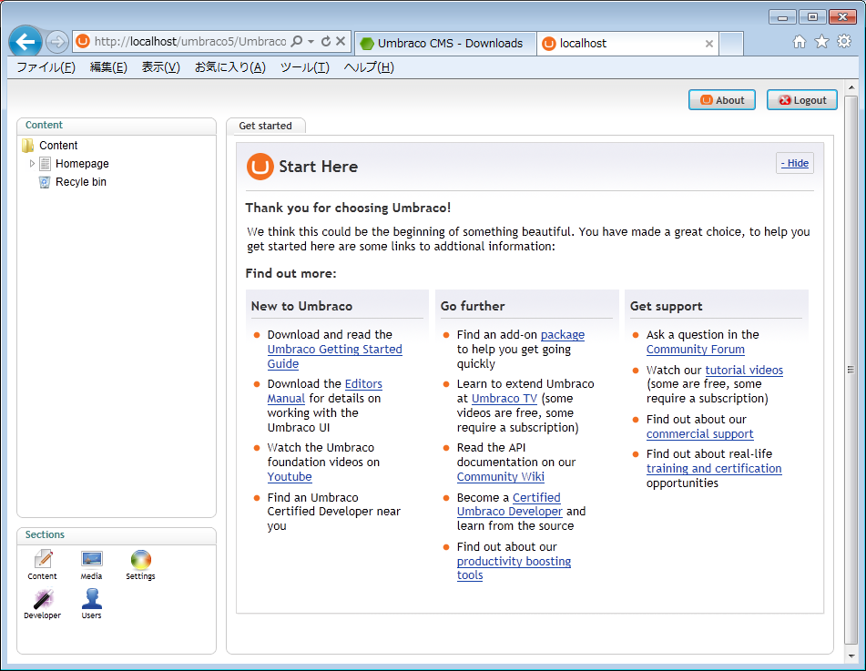Select the Recyle bin tree node
This screenshot has width=866, height=671.
point(80,182)
